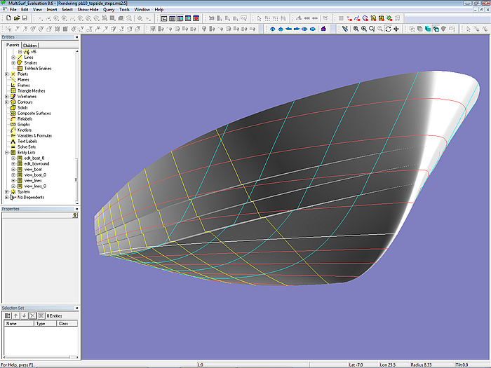Click the home view icon

point(323,29)
